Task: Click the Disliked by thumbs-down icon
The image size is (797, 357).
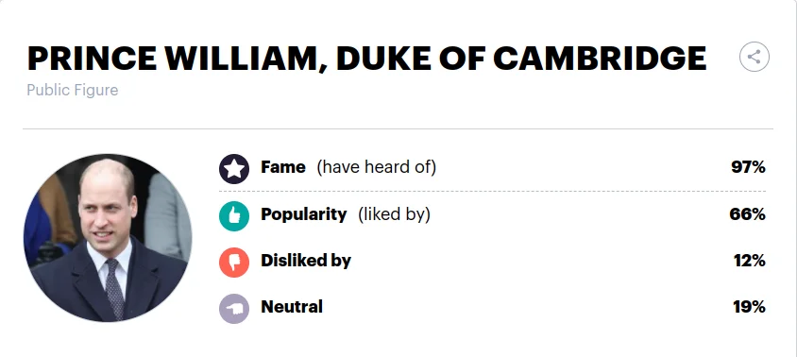Action: coord(234,263)
